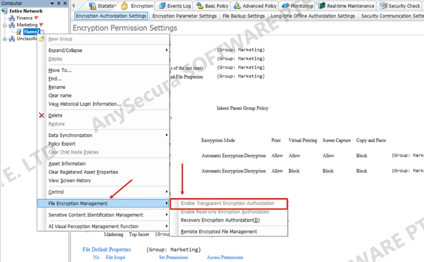Switch to the Encryption tab

pyautogui.click(x=137, y=6)
